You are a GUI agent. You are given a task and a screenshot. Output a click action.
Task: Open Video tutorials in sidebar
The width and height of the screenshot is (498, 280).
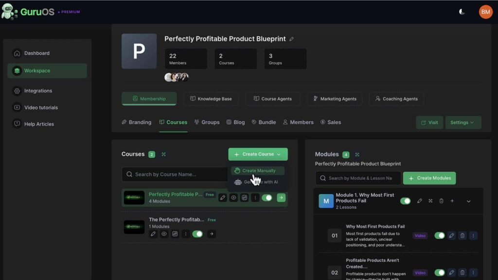47,108
